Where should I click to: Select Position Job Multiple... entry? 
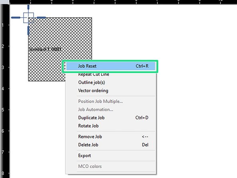(110, 101)
